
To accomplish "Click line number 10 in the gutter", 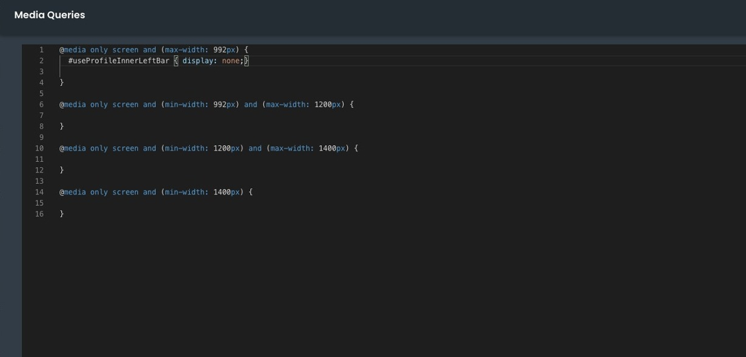I will click(x=39, y=149).
